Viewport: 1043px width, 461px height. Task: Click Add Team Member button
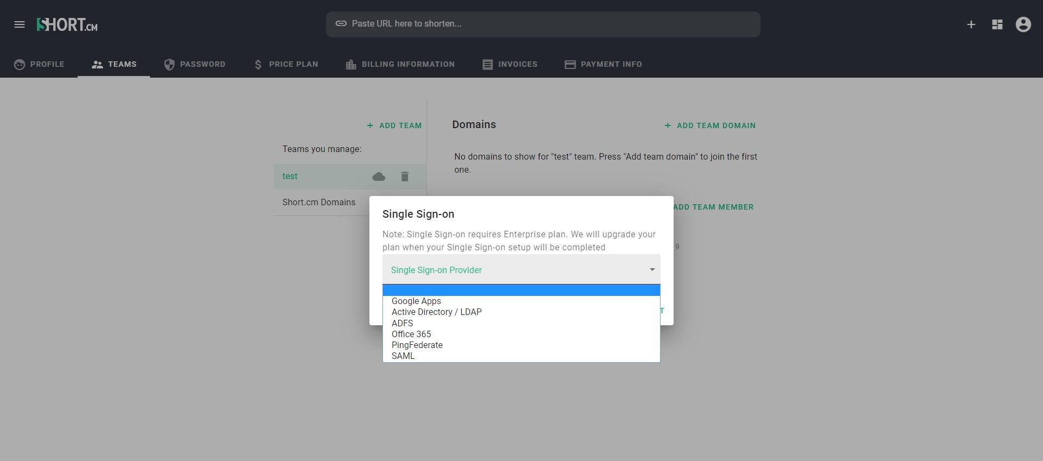click(713, 207)
